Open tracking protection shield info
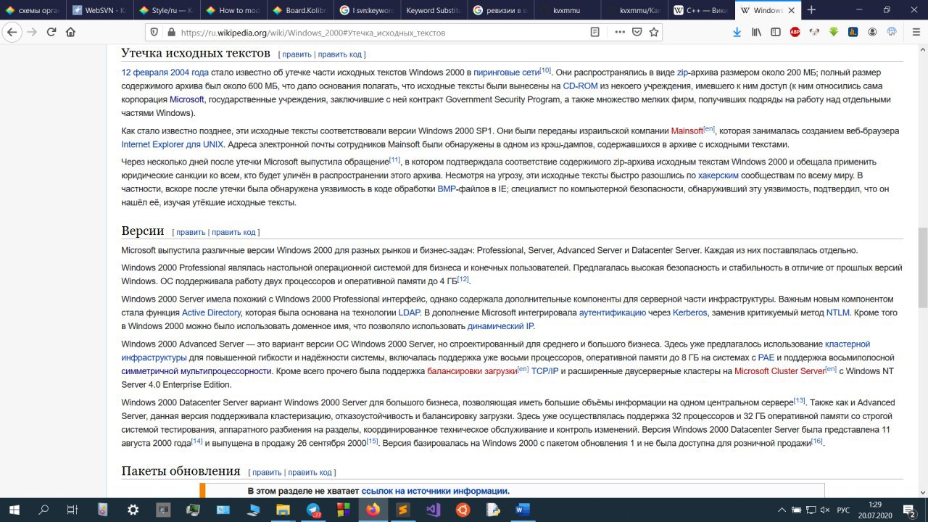 153,33
